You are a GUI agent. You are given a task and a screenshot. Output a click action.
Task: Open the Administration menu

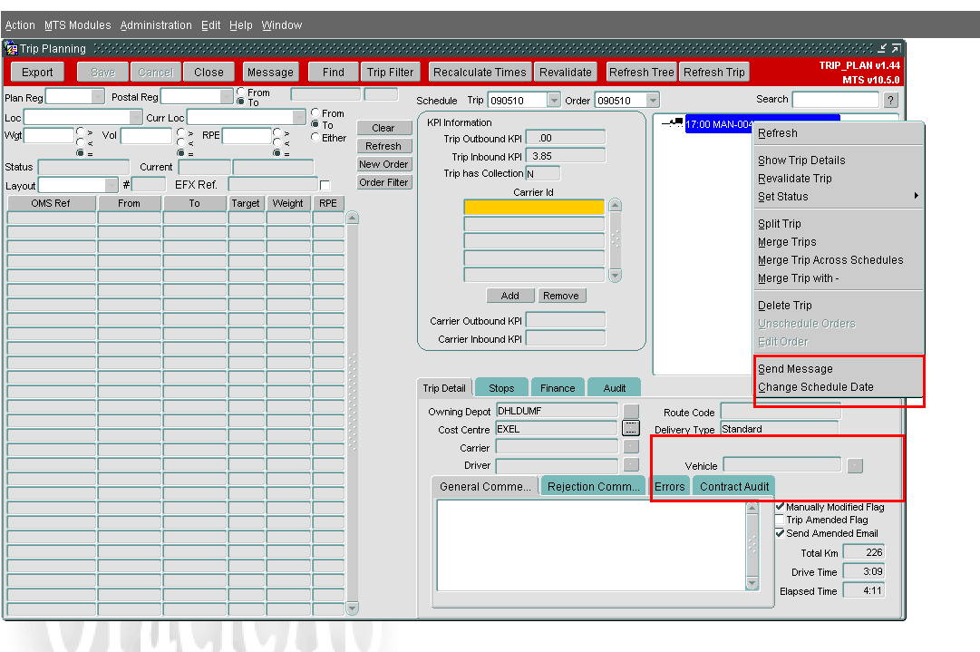coord(156,25)
